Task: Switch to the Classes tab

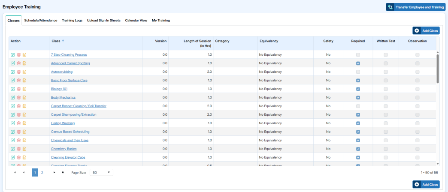Action: click(x=13, y=21)
